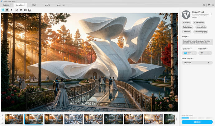Open settings gear in top right
Screen dimensions: 215x126
pos(204,5)
